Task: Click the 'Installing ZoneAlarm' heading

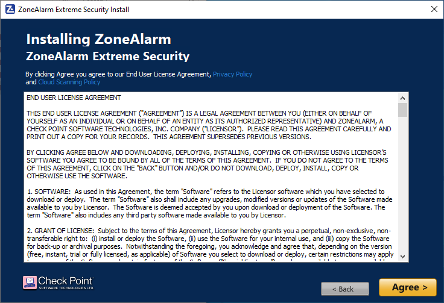Action: 98,39
